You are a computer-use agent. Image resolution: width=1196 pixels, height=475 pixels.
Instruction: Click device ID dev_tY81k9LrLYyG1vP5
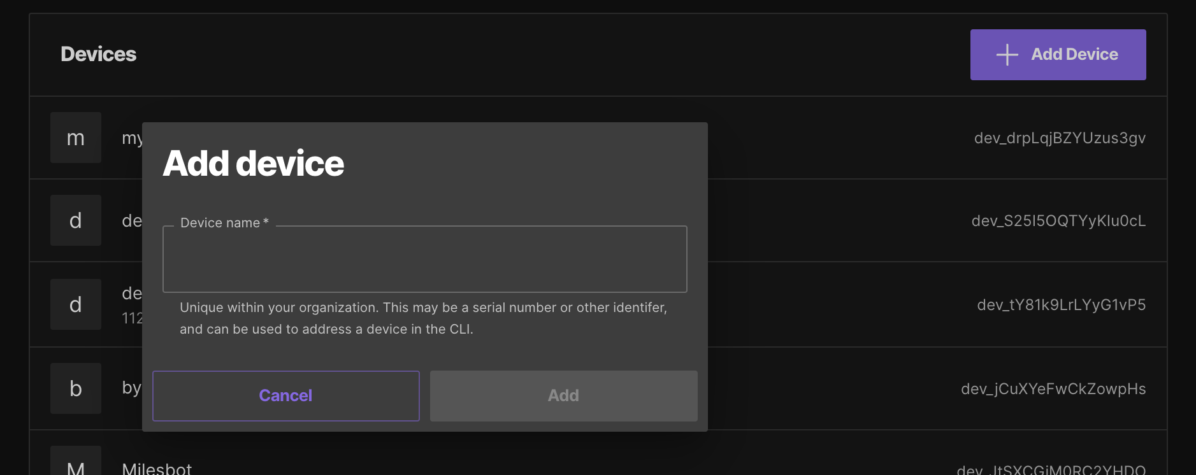1061,305
